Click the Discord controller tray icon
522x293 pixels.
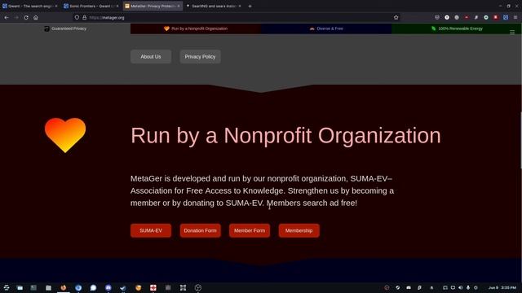tap(409, 287)
